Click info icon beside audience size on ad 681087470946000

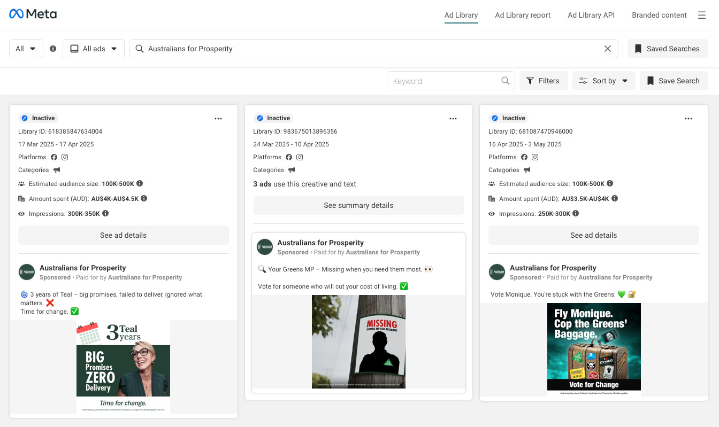pos(610,183)
